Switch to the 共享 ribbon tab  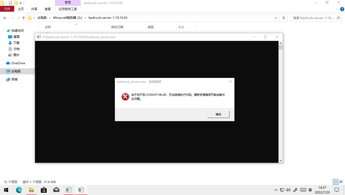pos(34,9)
